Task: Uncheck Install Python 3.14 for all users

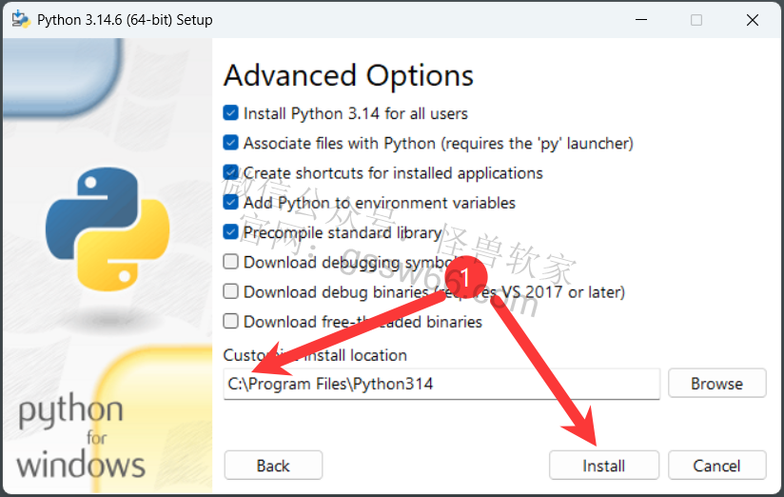Action: click(230, 113)
